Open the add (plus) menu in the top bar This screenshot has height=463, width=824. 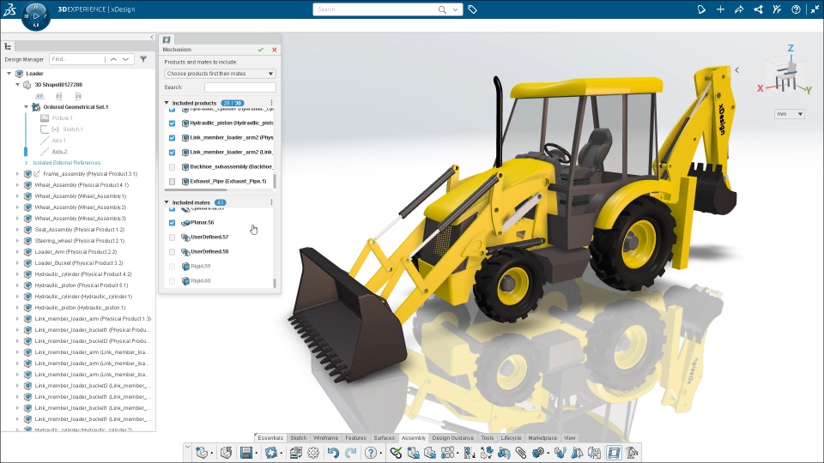coord(720,9)
